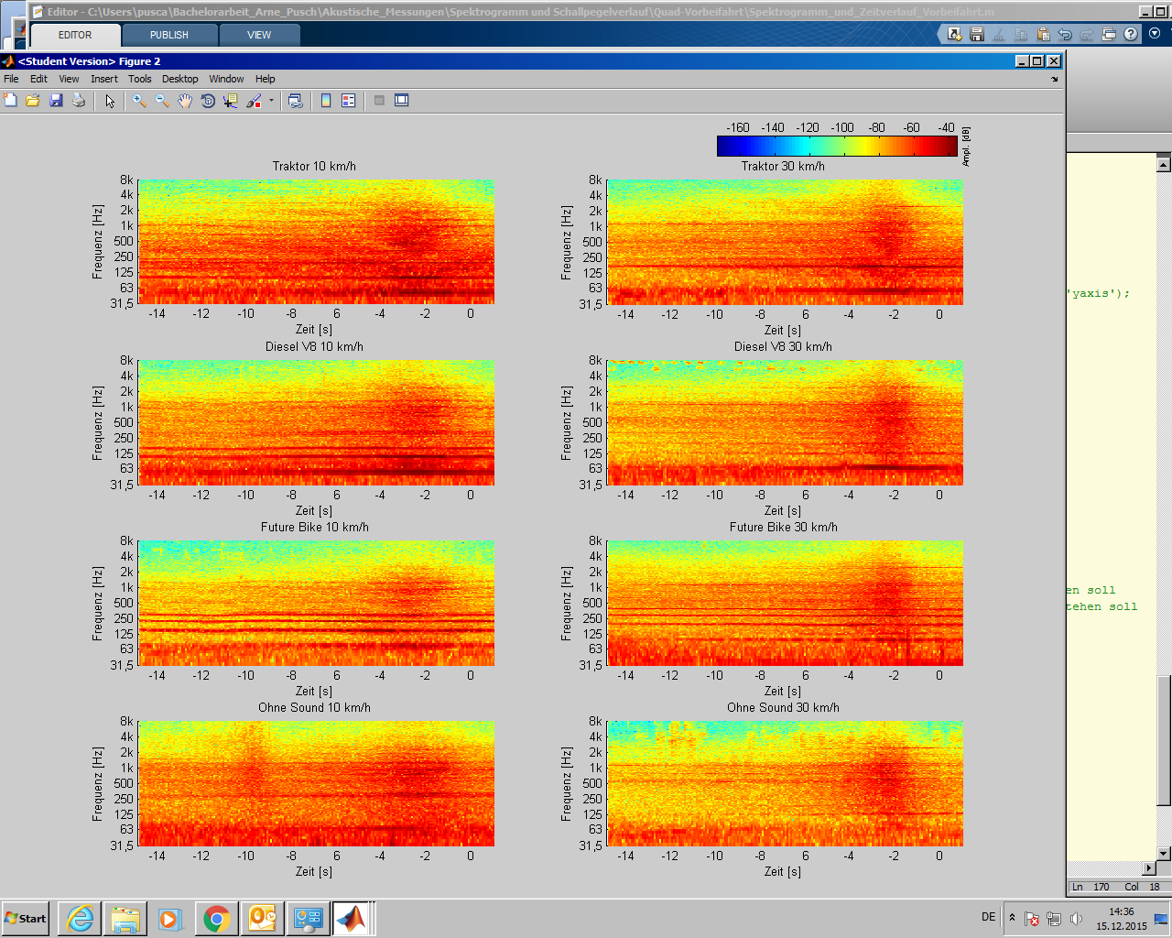Click the Traktor 10 km/h spectrogram plot
Screen dimensions: 1172x938
tap(316, 242)
